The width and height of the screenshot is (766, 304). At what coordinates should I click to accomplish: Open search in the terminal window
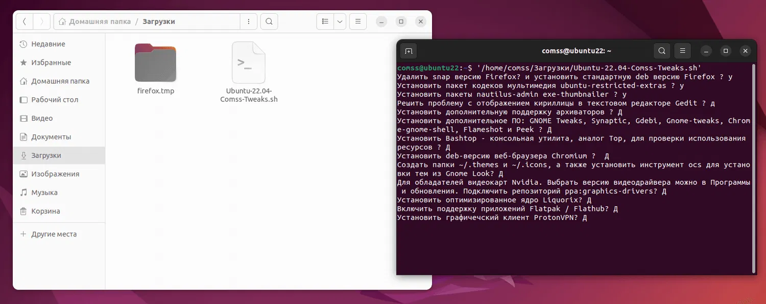(x=662, y=51)
